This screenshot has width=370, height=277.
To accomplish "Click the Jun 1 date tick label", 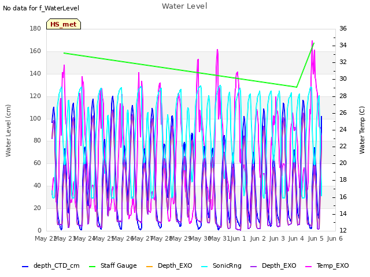I will point(238,238).
